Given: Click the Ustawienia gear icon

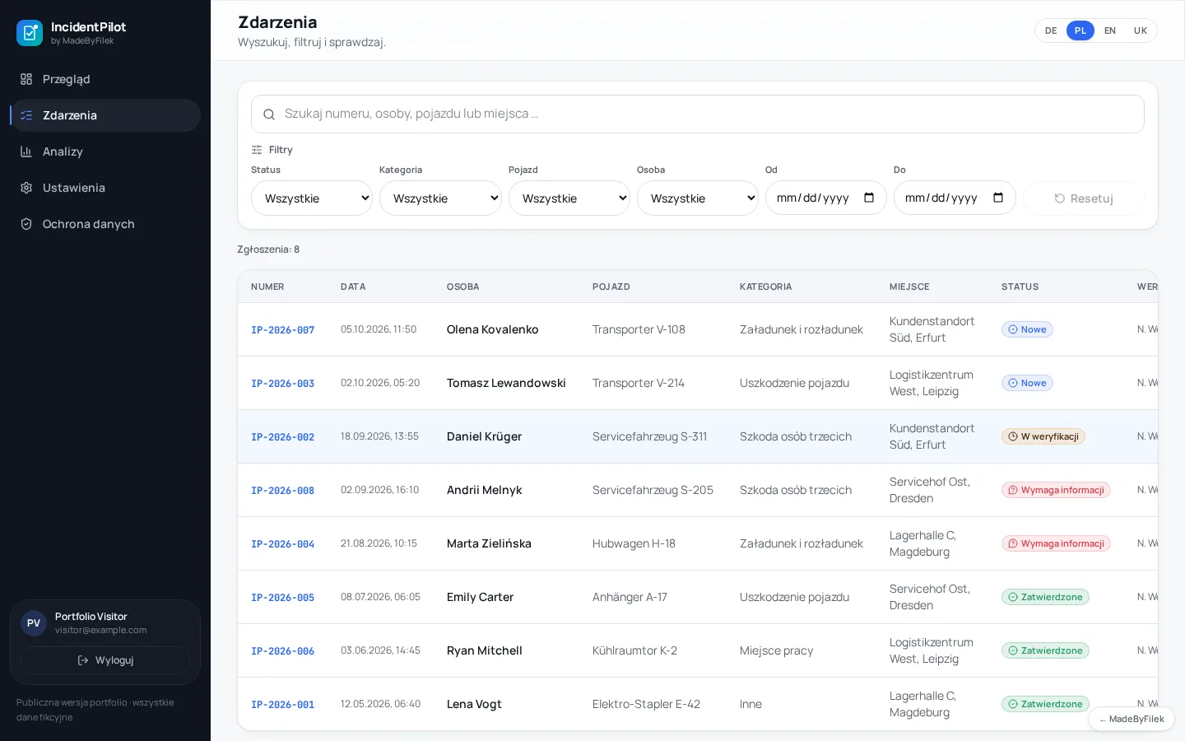Looking at the screenshot, I should coord(26,188).
